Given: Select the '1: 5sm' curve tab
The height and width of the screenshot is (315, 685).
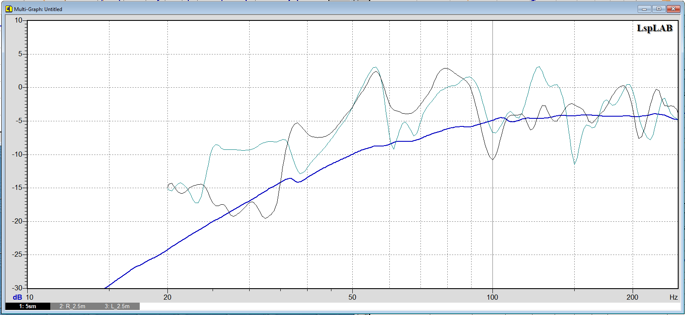Looking at the screenshot, I should pyautogui.click(x=28, y=306).
